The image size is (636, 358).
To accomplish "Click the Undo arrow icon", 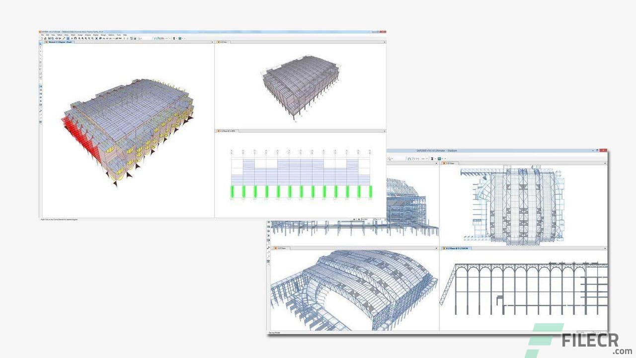I will point(56,38).
